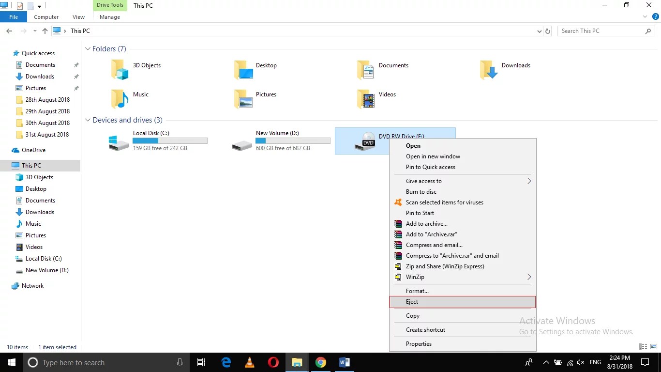Screen dimensions: 661x372
Task: Open Opera browser from the taskbar
Action: (x=272, y=362)
